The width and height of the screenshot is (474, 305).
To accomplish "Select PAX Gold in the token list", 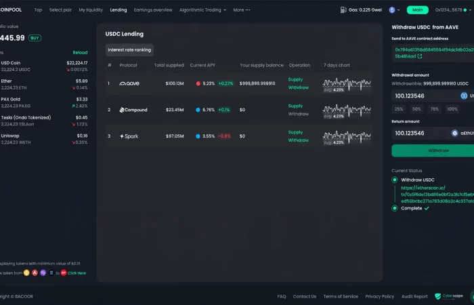I will click(44, 102).
